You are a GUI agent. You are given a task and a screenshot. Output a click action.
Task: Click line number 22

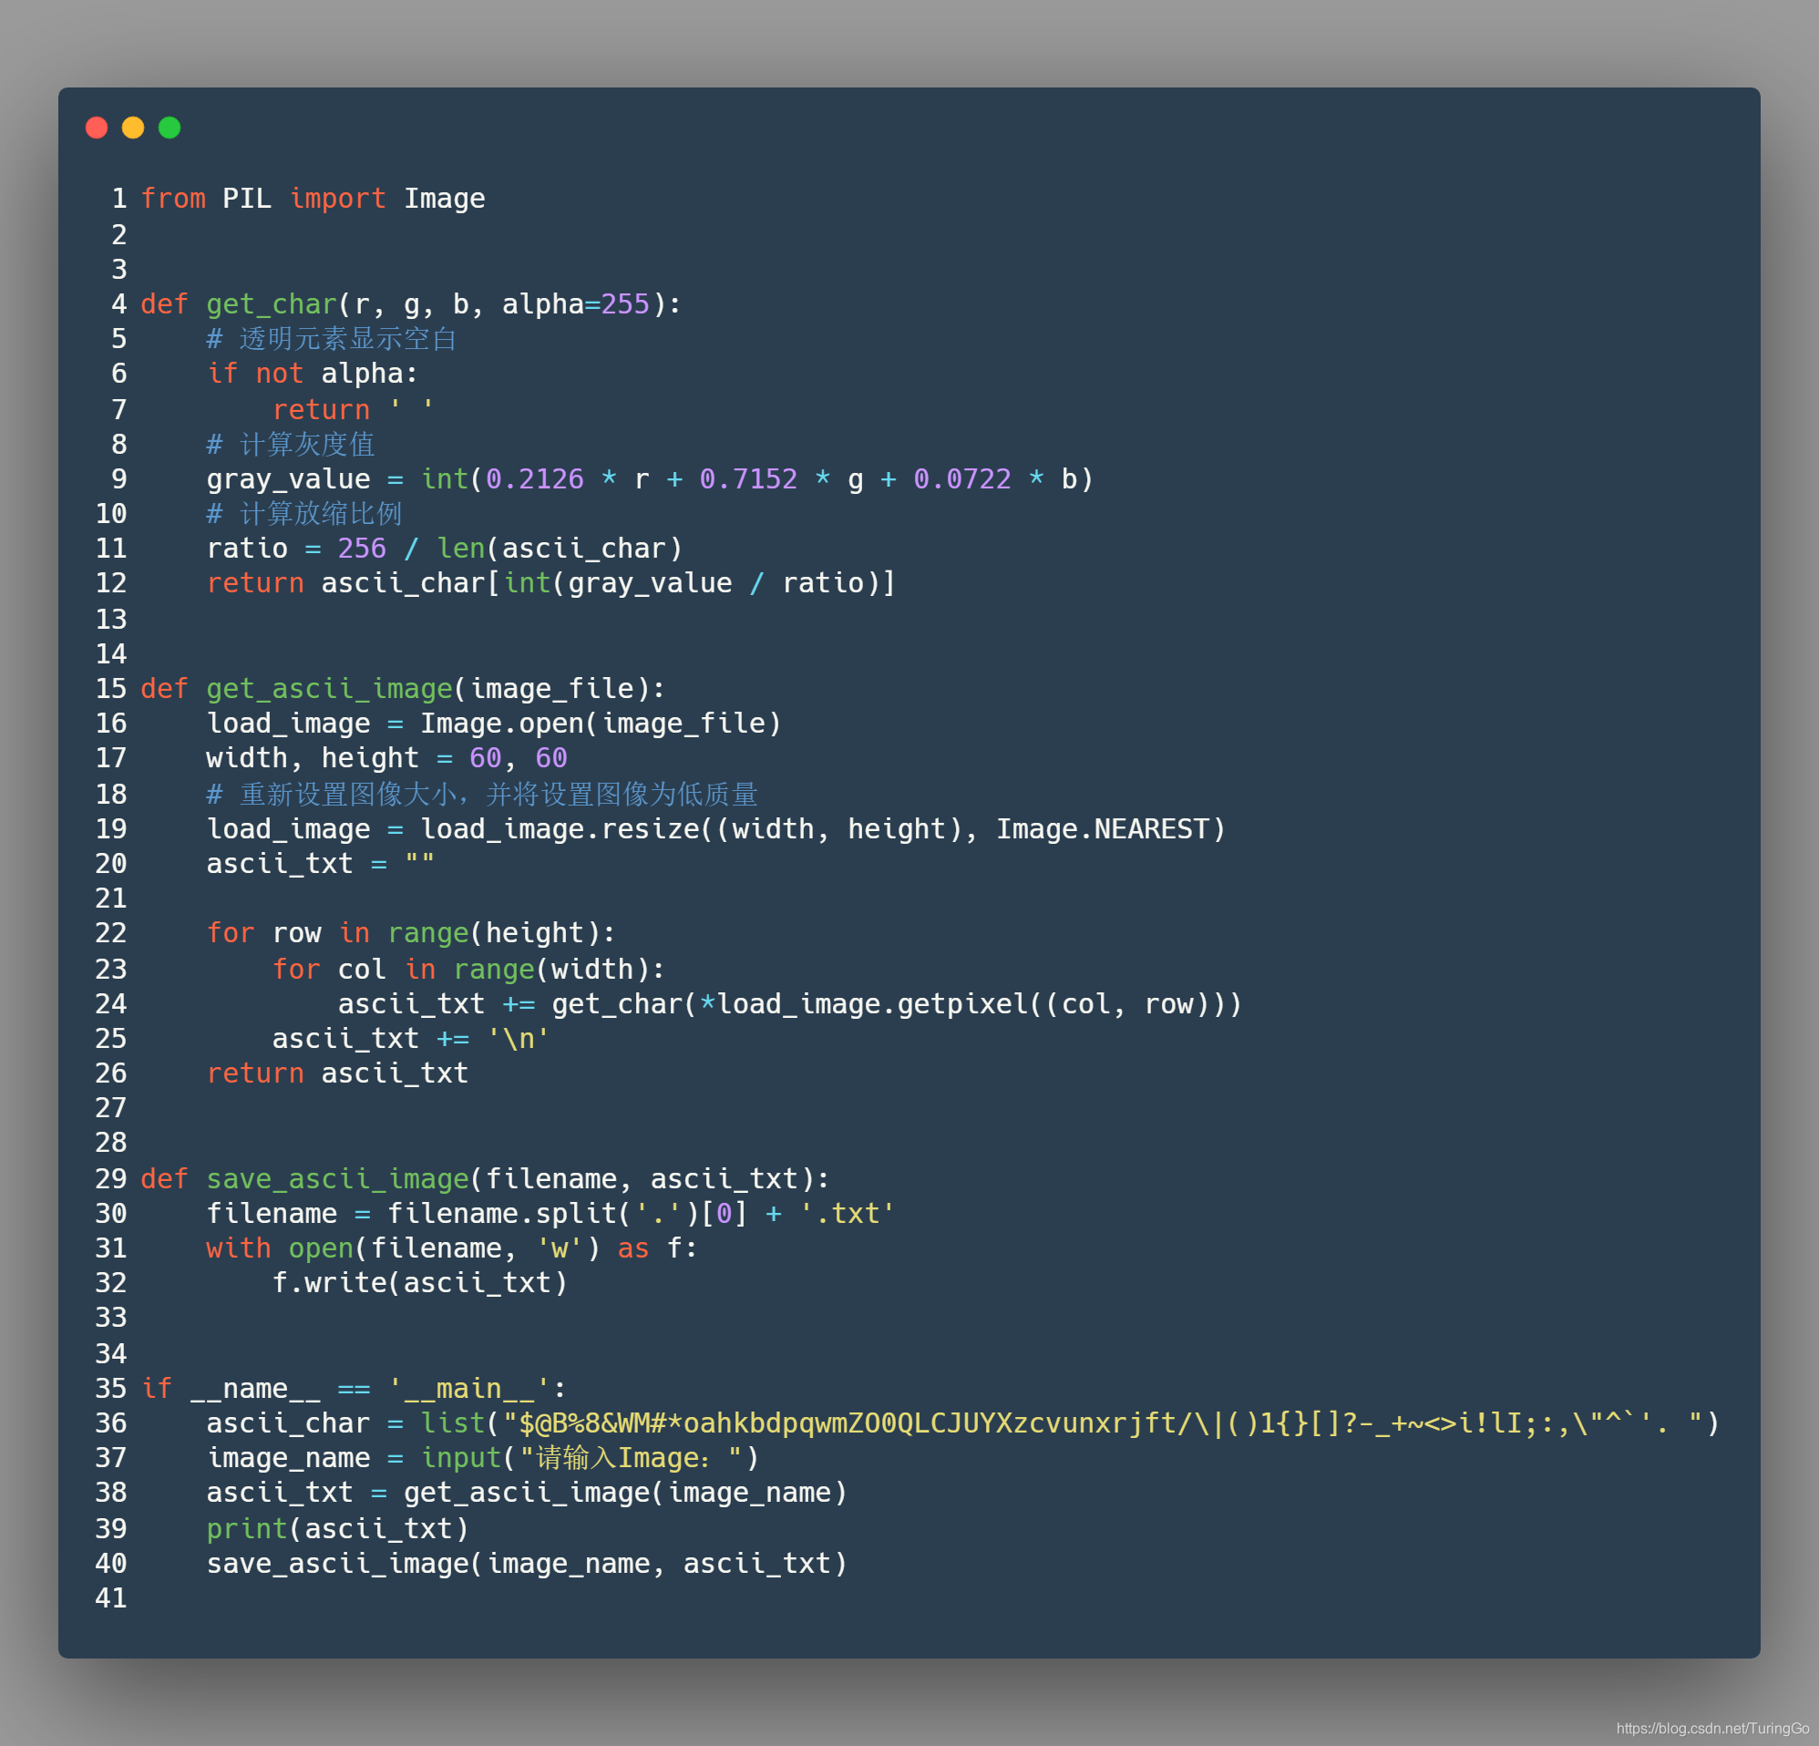pyautogui.click(x=110, y=933)
